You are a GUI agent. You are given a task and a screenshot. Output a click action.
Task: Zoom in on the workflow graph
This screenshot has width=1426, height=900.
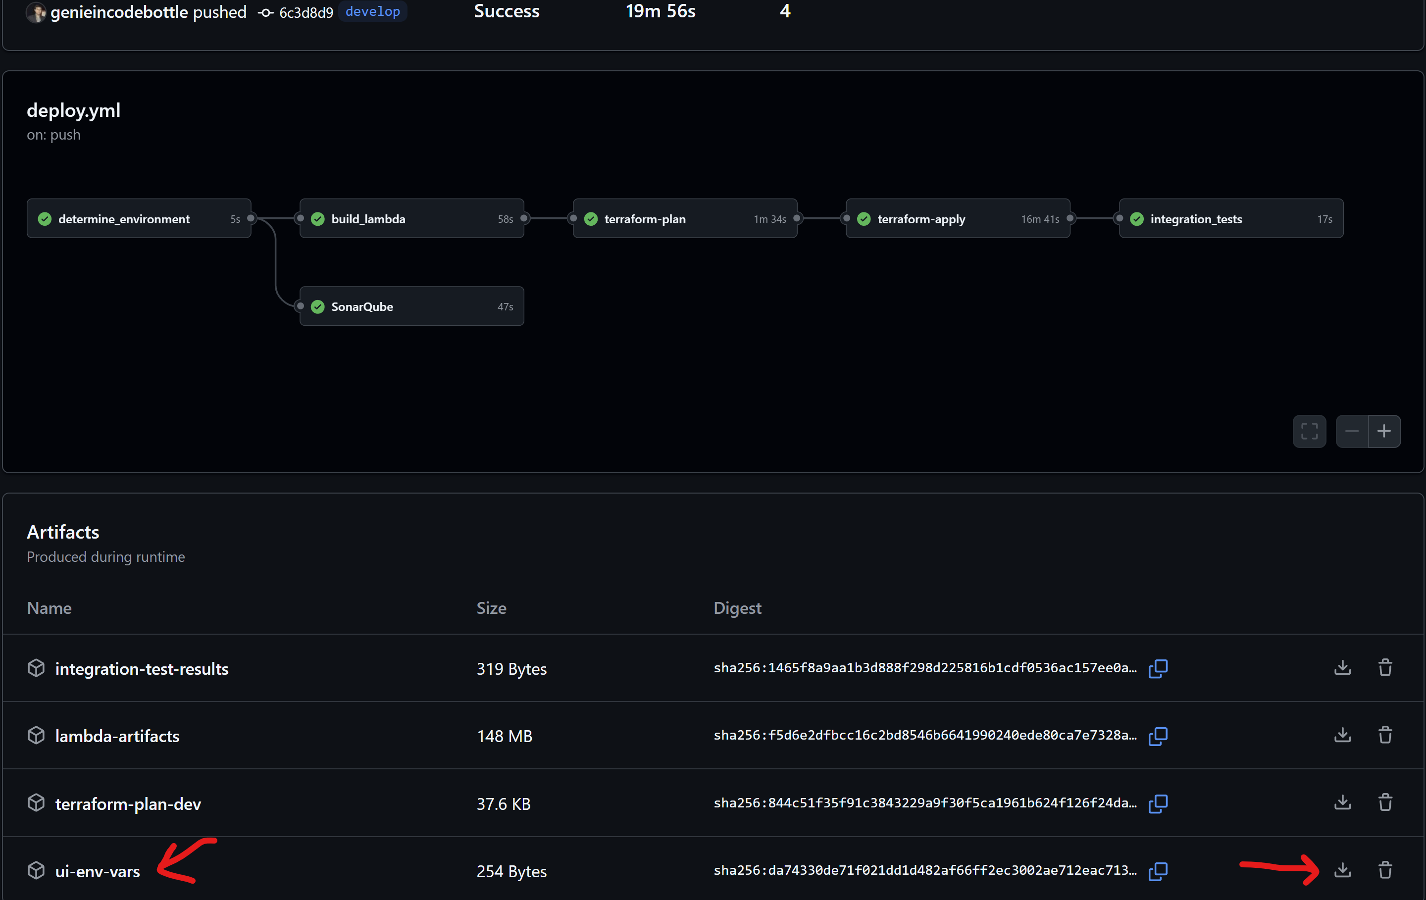point(1384,431)
